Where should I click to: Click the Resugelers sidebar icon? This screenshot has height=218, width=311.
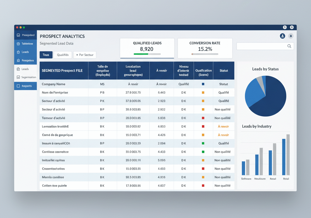tap(18, 61)
